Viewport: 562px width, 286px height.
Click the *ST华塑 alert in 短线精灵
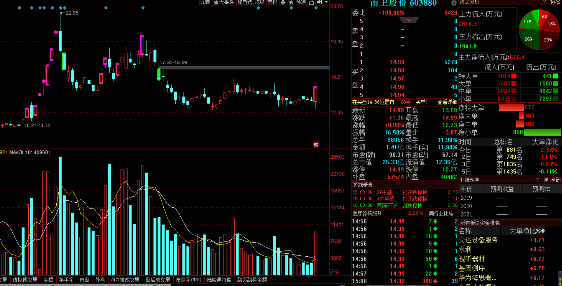coord(405,199)
